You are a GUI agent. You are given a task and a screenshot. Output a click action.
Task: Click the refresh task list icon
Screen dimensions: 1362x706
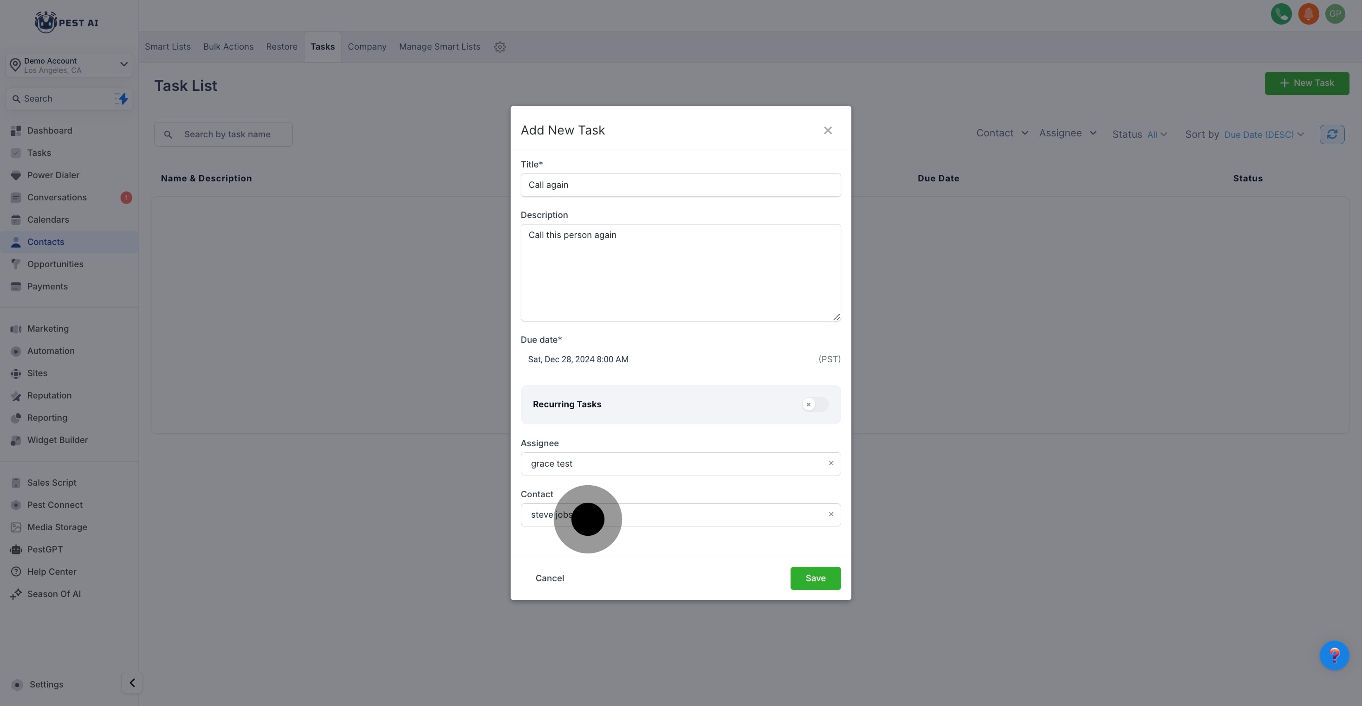(1331, 134)
